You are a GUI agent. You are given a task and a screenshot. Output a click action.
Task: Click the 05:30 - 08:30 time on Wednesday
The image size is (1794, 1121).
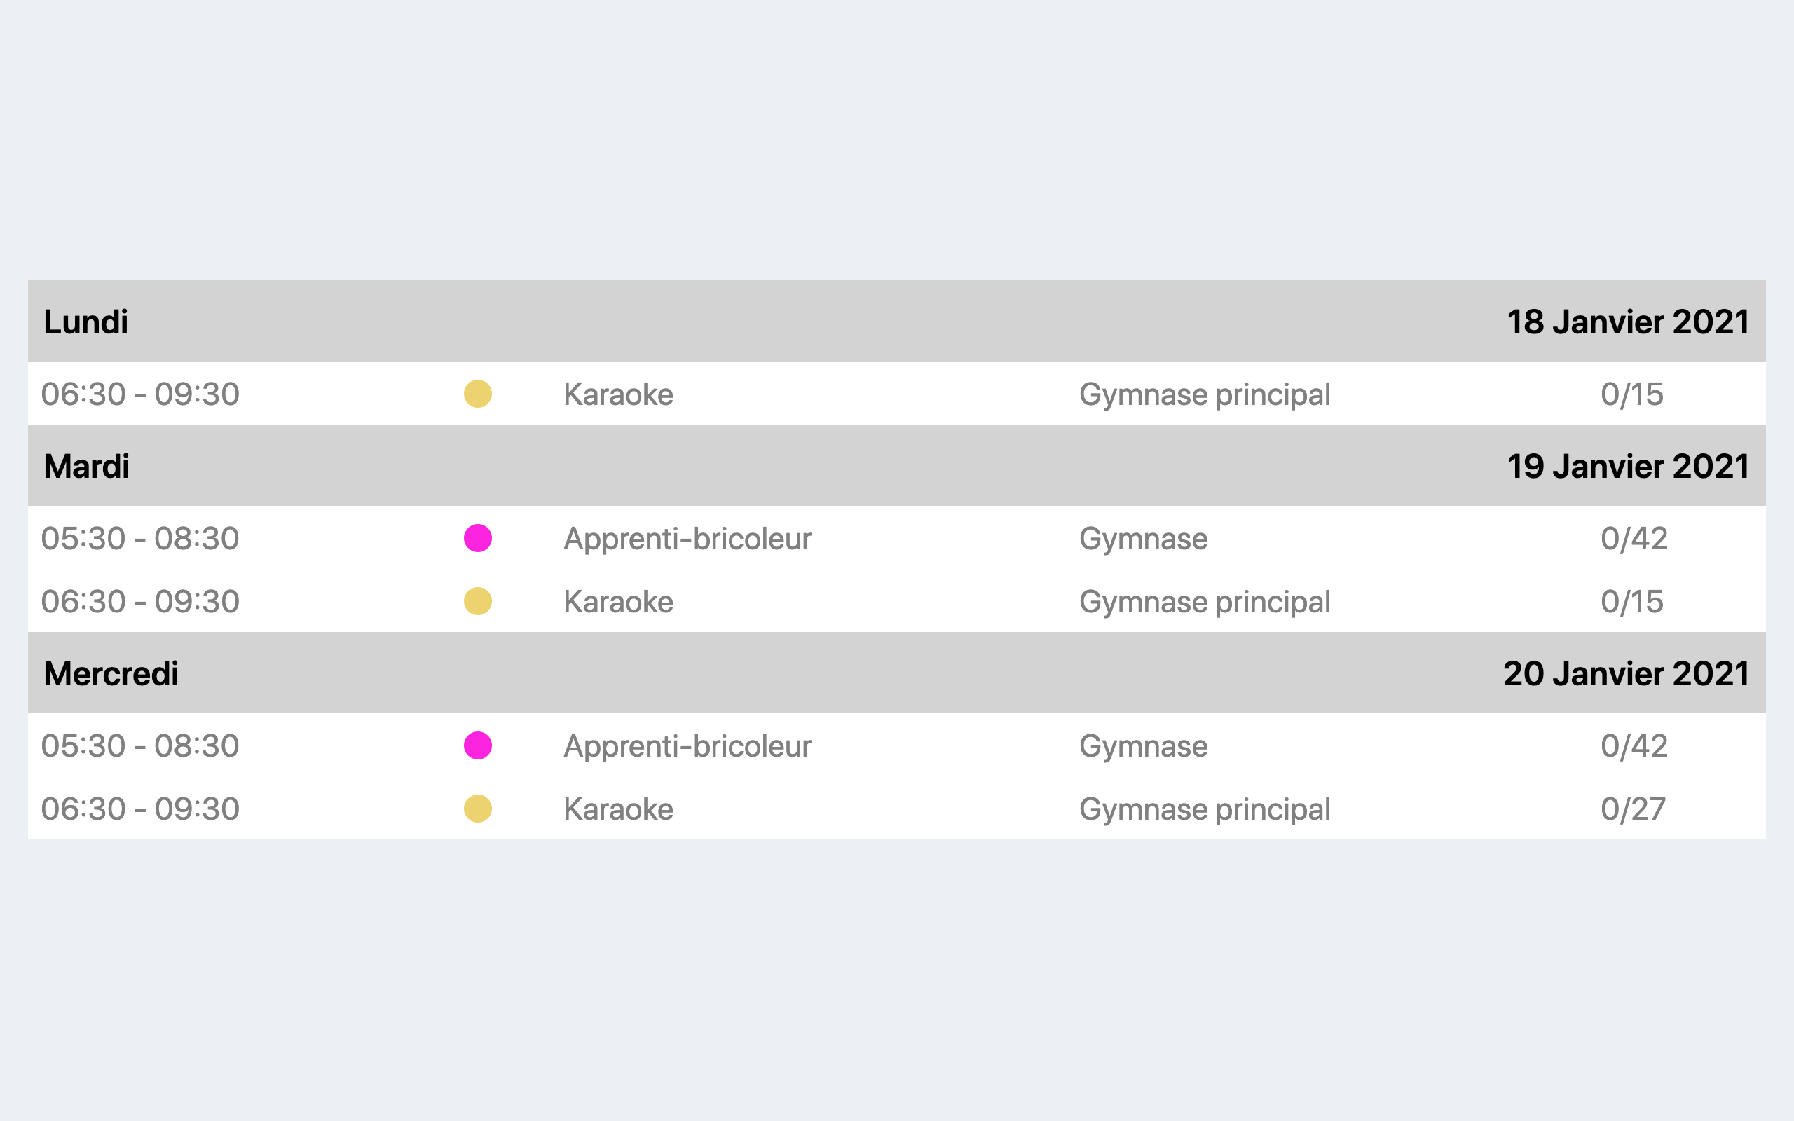(x=140, y=746)
